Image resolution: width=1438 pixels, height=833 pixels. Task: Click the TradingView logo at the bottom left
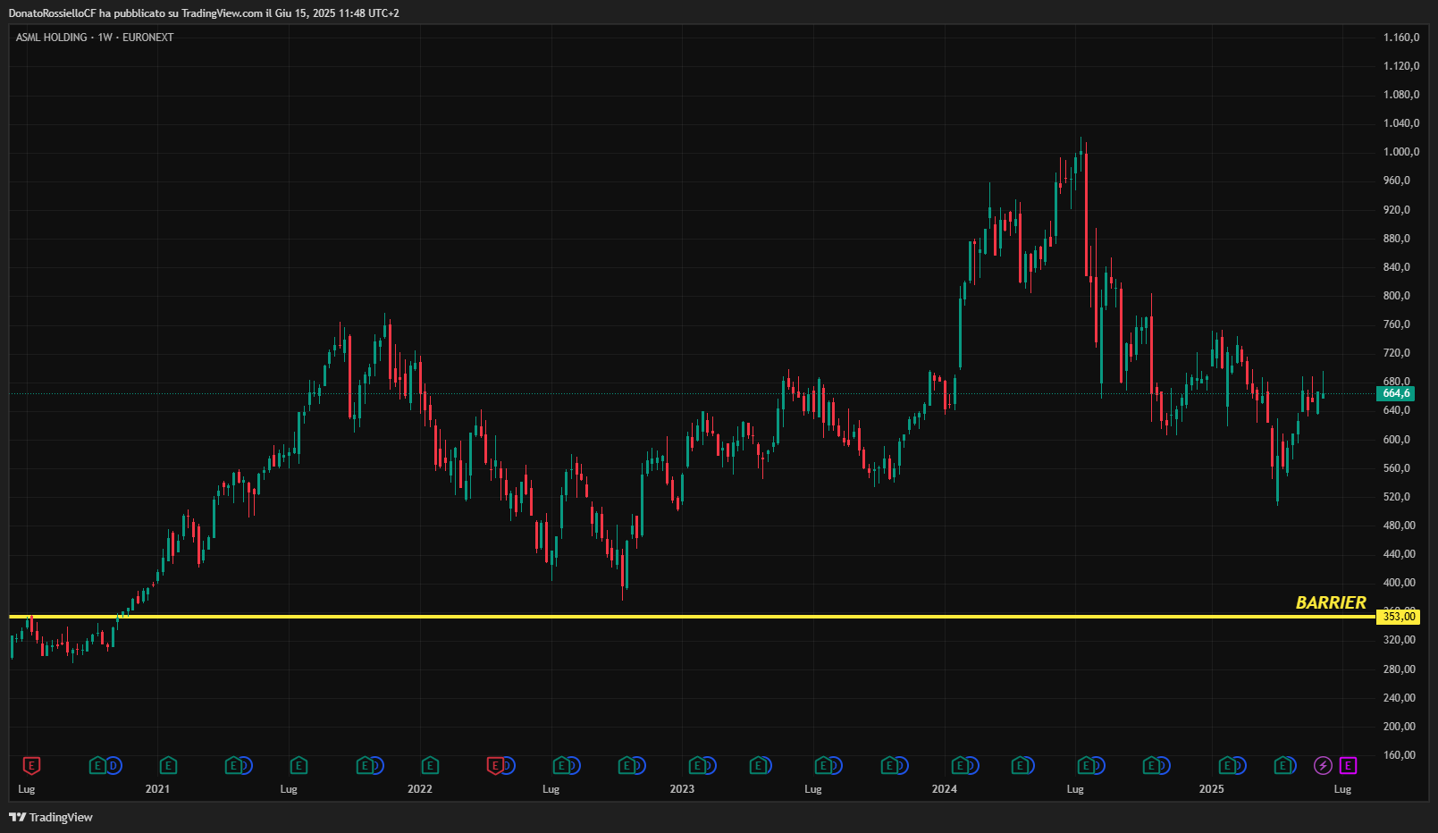click(x=51, y=817)
